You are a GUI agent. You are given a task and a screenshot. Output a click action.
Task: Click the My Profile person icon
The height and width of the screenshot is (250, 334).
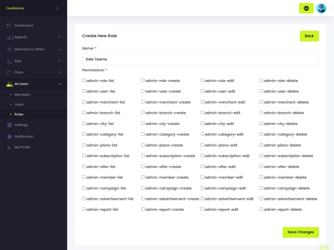pos(9,147)
